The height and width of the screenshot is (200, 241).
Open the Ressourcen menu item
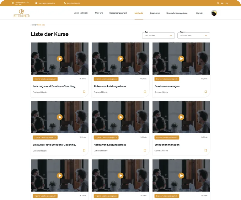point(155,13)
